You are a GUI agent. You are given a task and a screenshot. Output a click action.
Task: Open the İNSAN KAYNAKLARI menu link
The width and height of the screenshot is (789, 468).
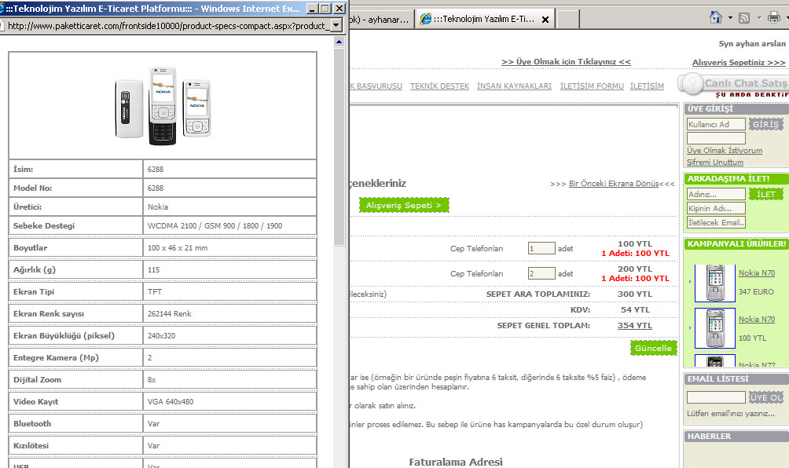514,86
